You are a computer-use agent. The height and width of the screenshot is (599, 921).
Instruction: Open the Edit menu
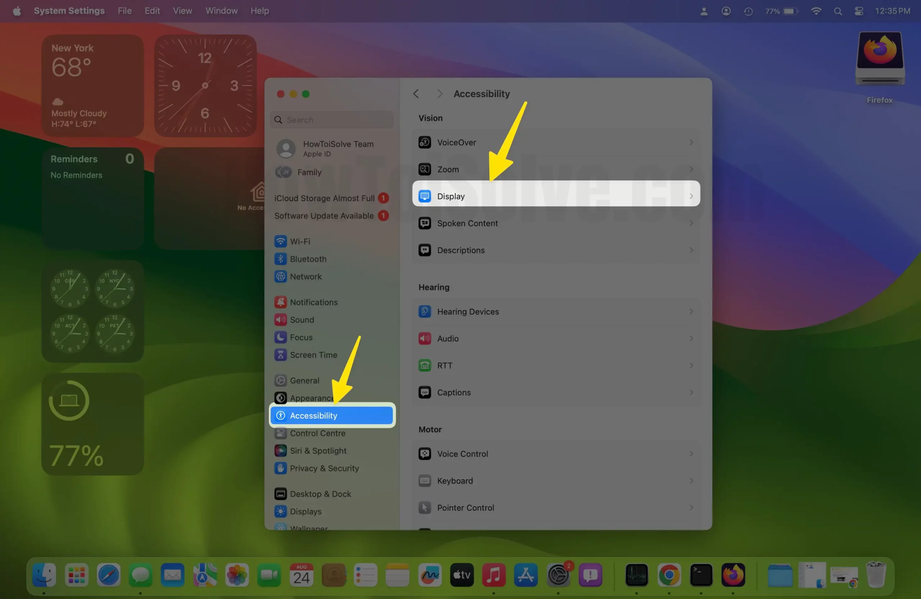coord(152,11)
